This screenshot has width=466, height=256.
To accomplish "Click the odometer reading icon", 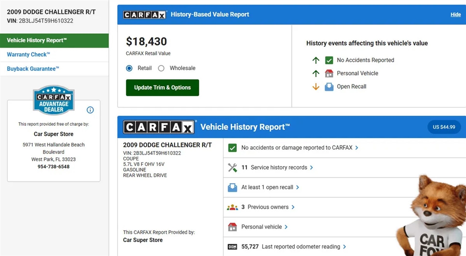I will pyautogui.click(x=232, y=247).
